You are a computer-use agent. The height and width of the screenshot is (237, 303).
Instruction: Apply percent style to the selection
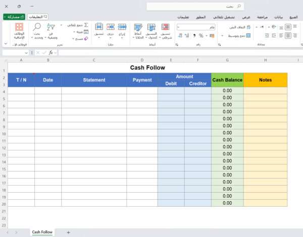[x=200, y=36]
